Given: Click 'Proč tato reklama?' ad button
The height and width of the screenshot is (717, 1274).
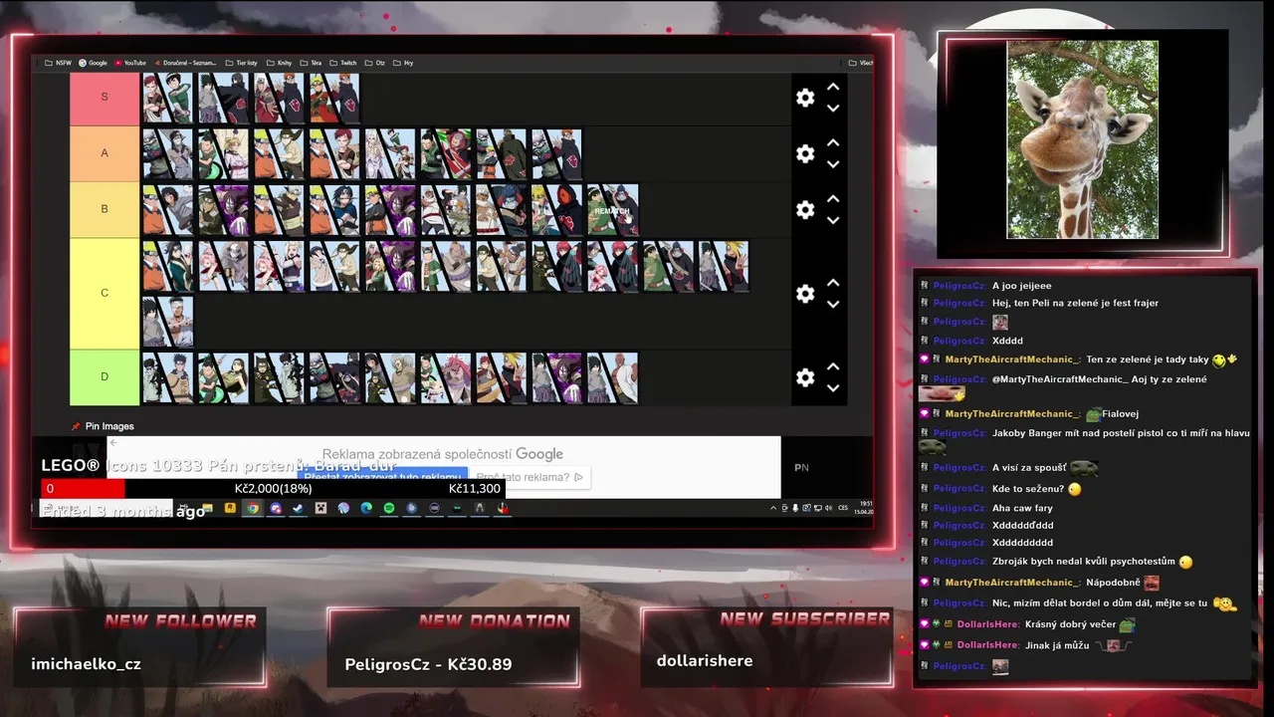Looking at the screenshot, I should pyautogui.click(x=530, y=478).
